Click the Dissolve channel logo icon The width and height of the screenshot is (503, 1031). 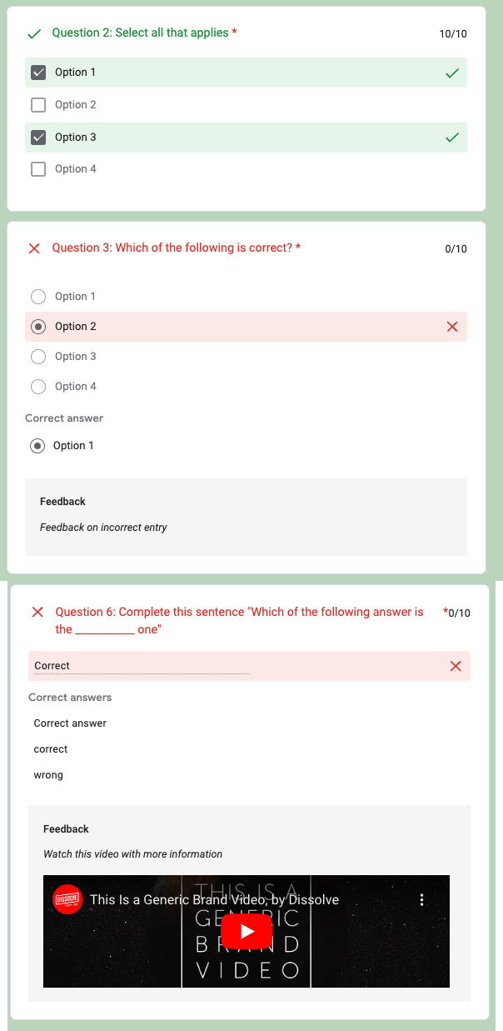click(x=67, y=899)
